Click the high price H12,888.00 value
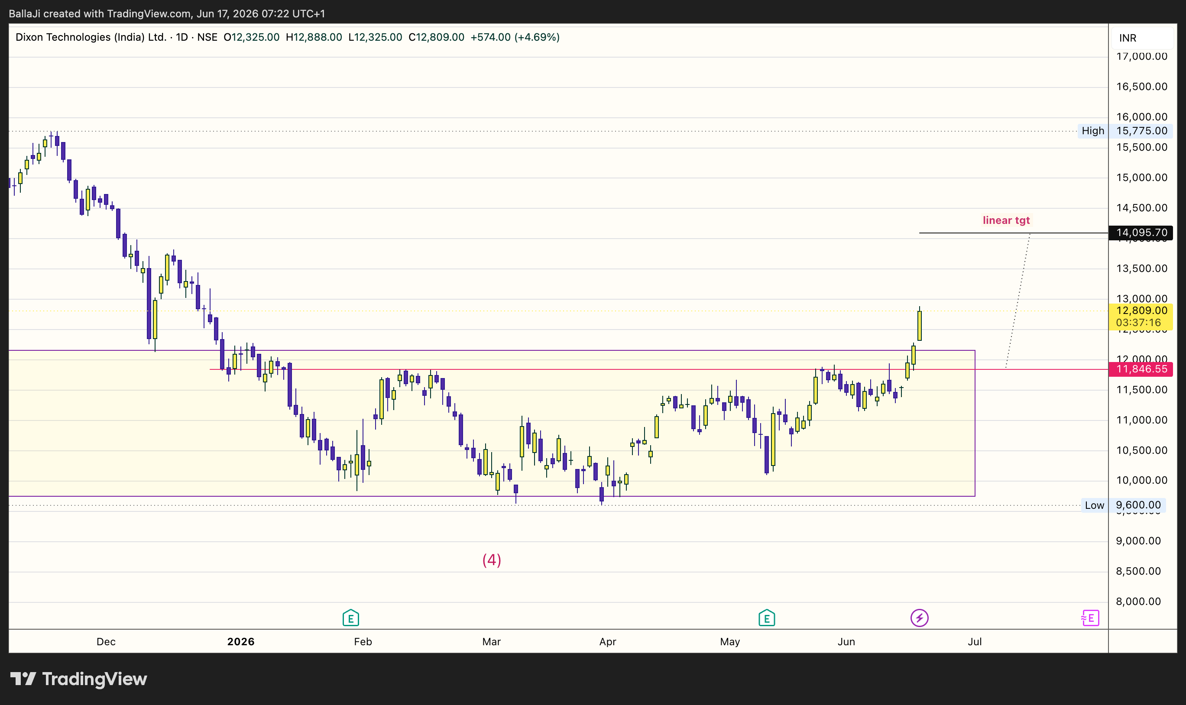The image size is (1186, 705). click(314, 37)
